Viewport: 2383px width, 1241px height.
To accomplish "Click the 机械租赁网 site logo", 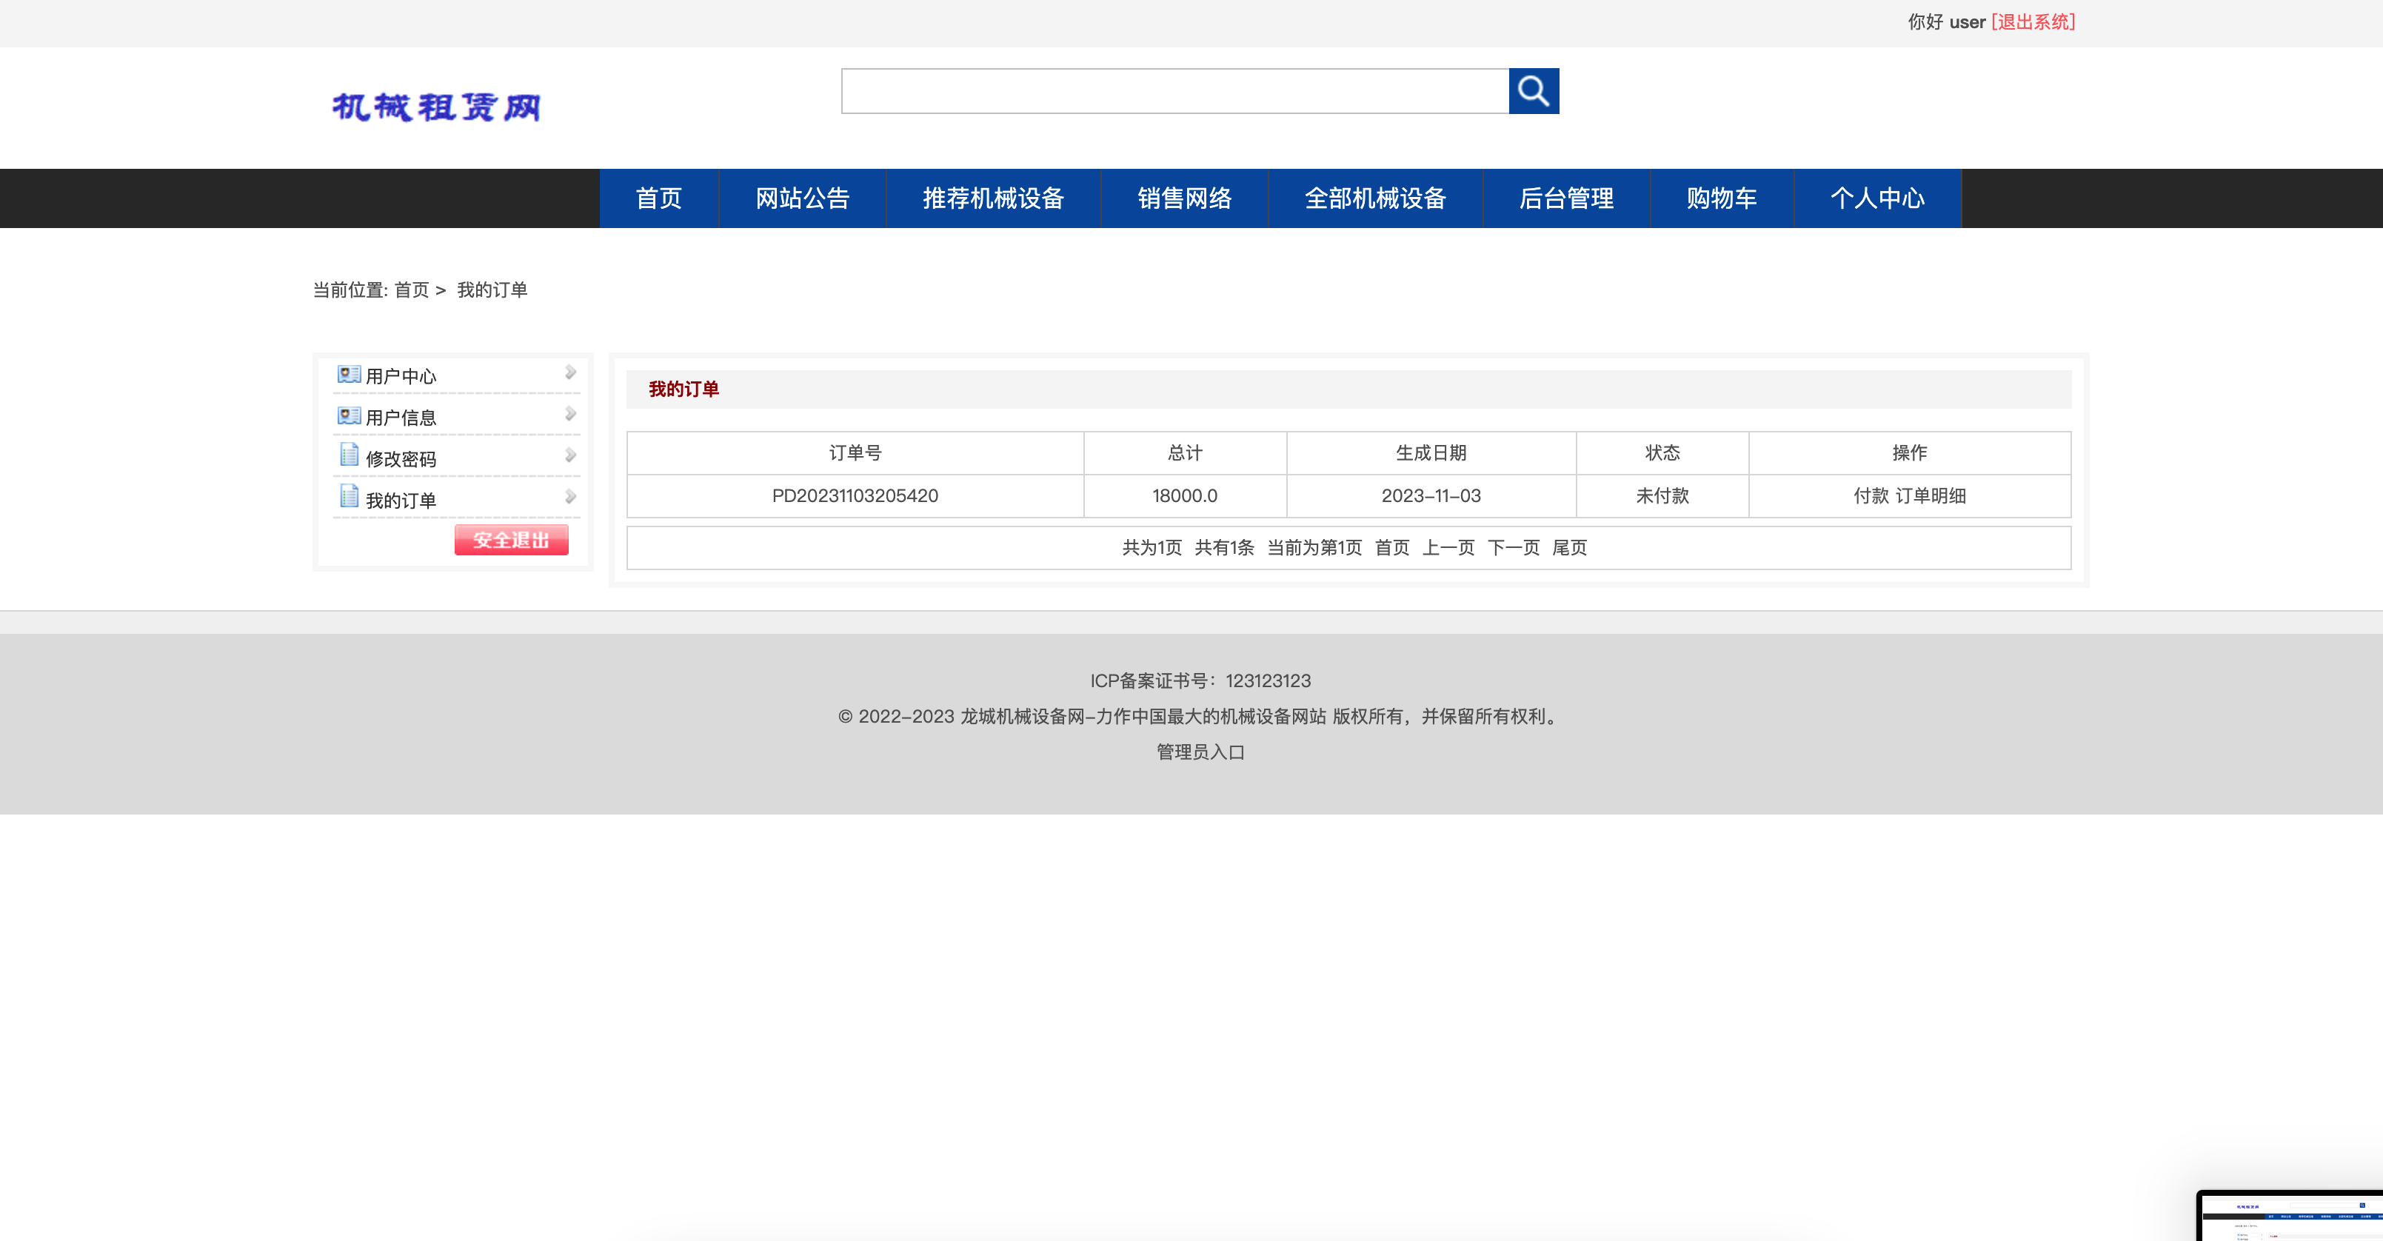I will [438, 107].
